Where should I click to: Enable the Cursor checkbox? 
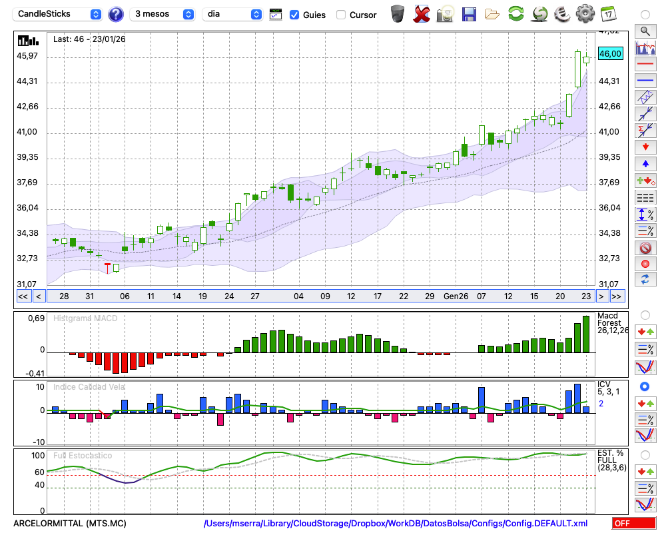(341, 15)
